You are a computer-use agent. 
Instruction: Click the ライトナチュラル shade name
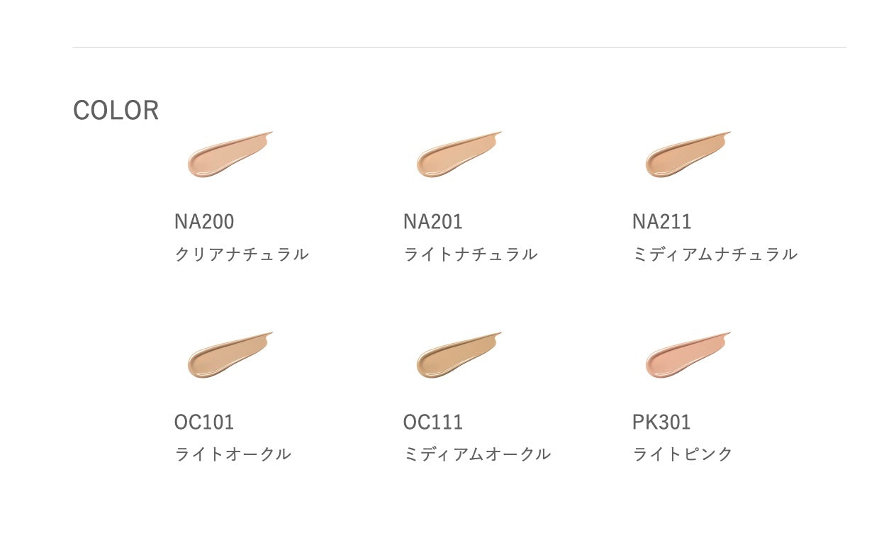click(x=471, y=254)
